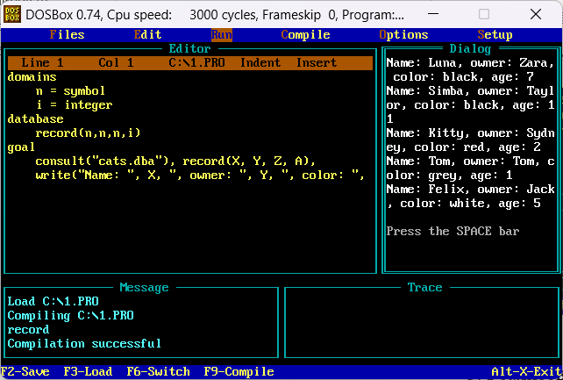
Task: Open the Options menu
Action: (403, 35)
